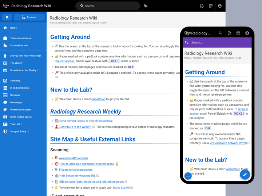Screen dimensions: 262x196
Task: Open the account icon in phone header
Action: (247, 33)
